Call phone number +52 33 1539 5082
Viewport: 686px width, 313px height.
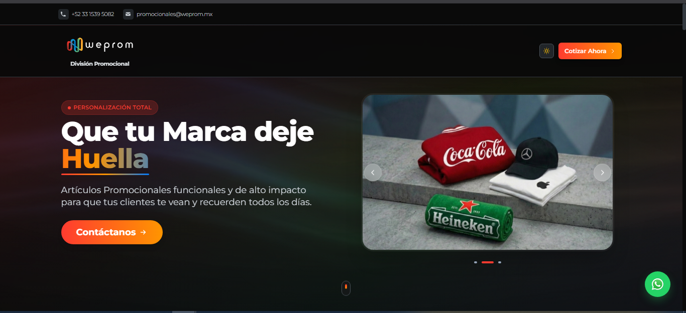93,15
